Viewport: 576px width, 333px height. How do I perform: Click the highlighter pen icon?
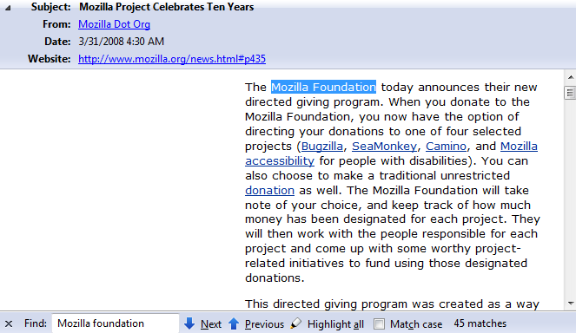point(295,323)
